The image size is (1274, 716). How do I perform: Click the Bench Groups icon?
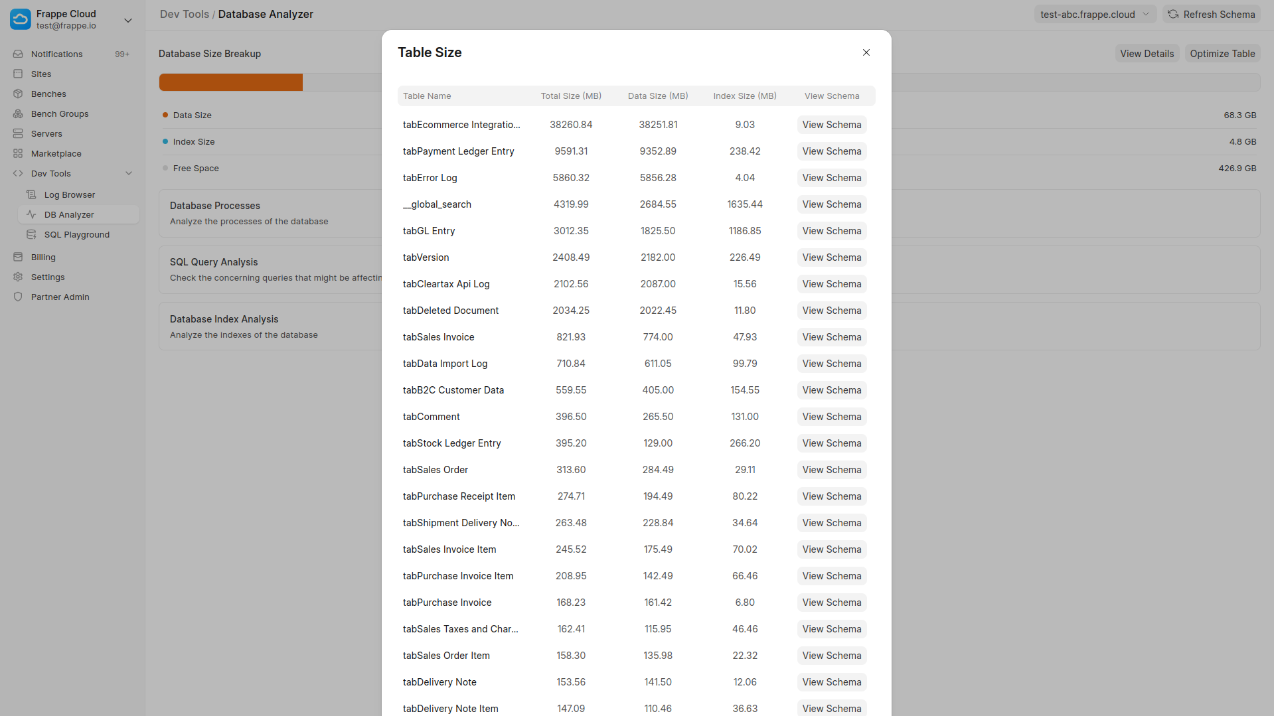click(x=18, y=113)
